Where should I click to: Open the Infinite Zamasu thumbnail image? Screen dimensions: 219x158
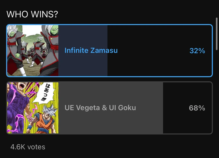[x=33, y=51]
